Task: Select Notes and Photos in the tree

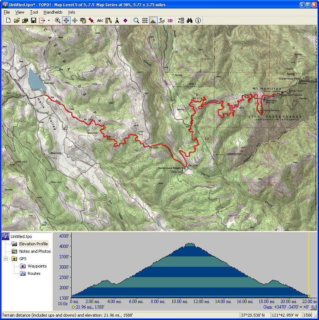Action: 35,251
